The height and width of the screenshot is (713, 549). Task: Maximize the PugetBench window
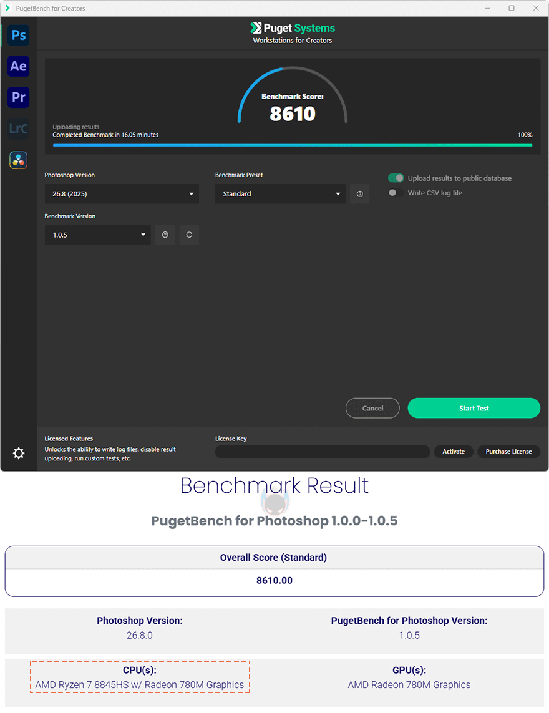tap(512, 8)
